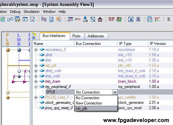Screen dimensions: 173x125
Task: Click the PLB top square connector
Action: 8,50
